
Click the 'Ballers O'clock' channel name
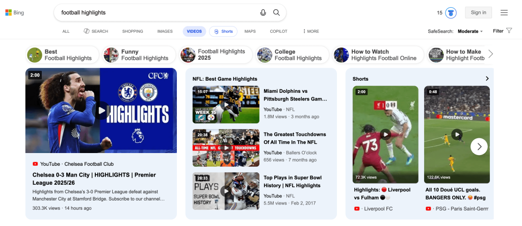(301, 153)
